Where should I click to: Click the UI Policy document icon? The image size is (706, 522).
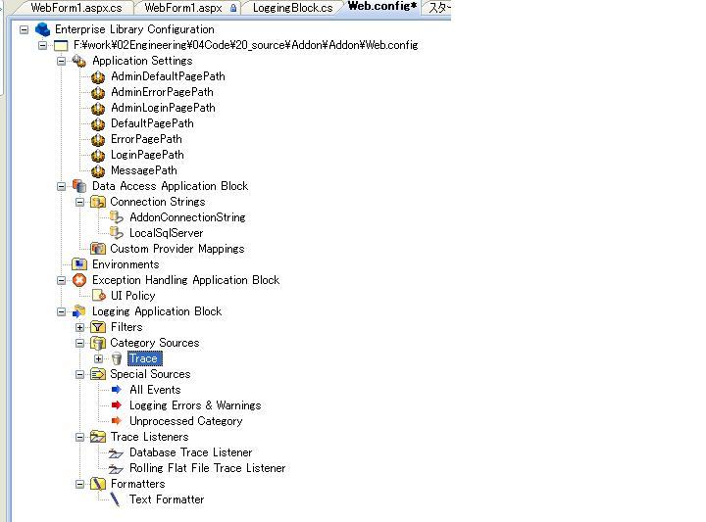point(98,296)
